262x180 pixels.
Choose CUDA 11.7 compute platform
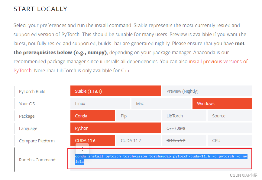pos(138,140)
